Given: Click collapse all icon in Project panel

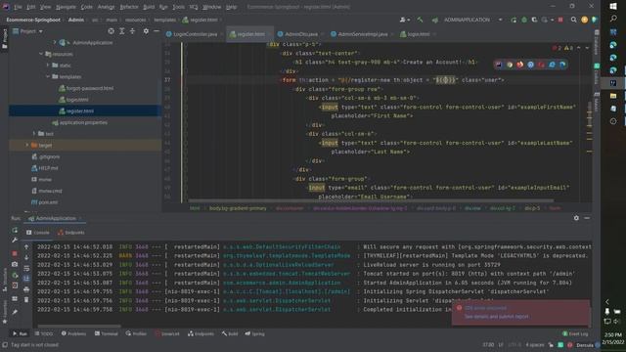Looking at the screenshot, I should pyautogui.click(x=133, y=31).
